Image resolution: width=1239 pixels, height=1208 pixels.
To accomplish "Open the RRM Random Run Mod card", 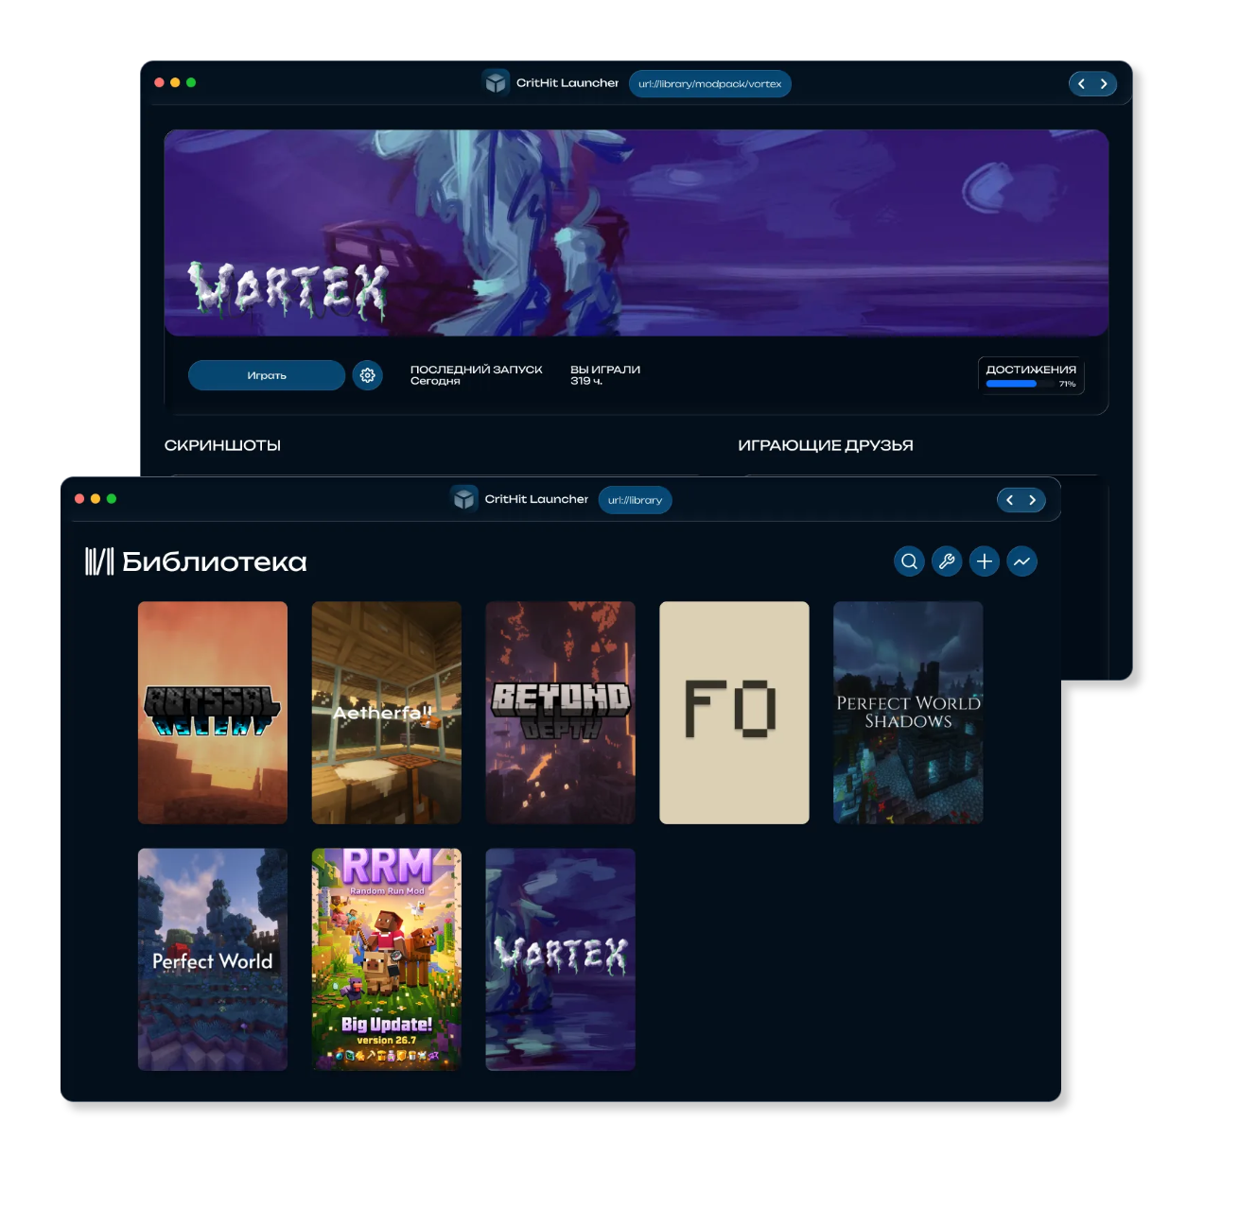I will 387,959.
